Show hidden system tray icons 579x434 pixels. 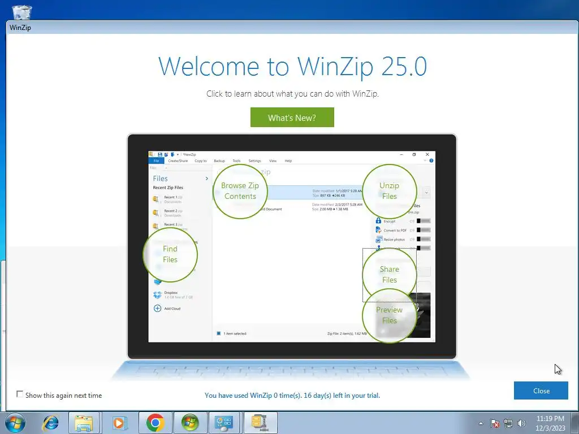point(481,423)
